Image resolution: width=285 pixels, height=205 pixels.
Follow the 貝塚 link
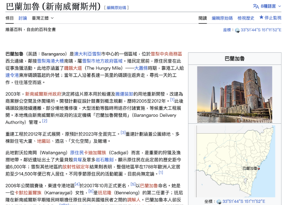click(78, 160)
